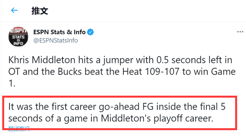
Task: Click "Middleton's playoff career" in the highlighted text
Action: 157,118
